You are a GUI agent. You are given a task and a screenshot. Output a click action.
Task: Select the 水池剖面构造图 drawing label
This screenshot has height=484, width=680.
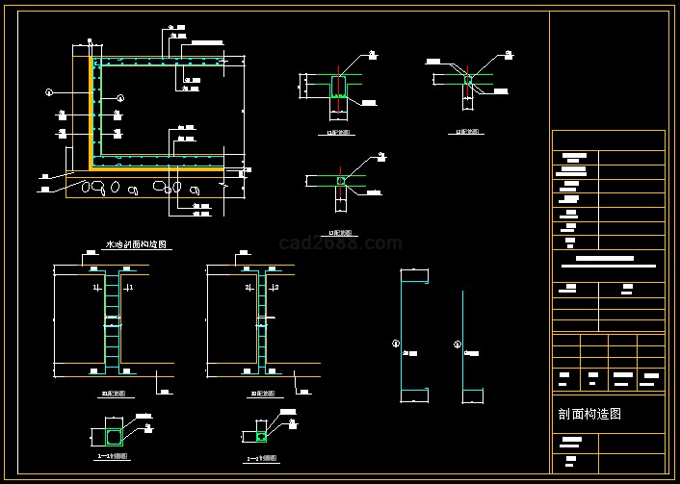(x=136, y=245)
